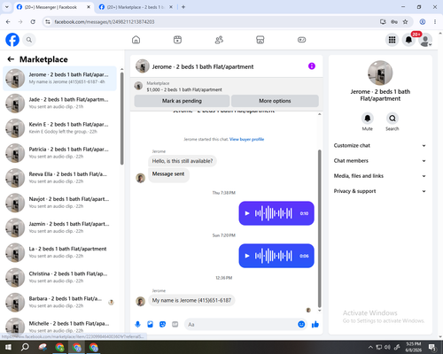The height and width of the screenshot is (354, 443).
Task: Open Patricia conversation in list
Action: click(60, 153)
